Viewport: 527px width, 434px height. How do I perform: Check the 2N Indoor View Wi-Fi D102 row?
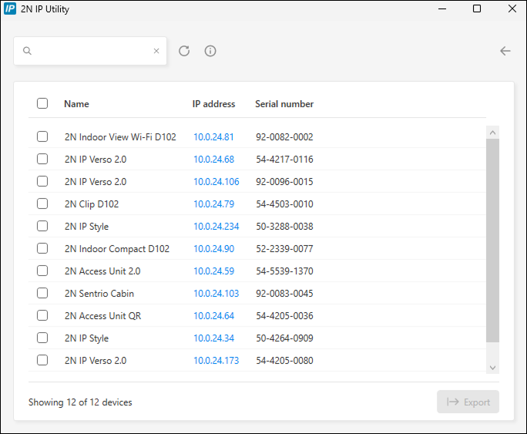42,136
